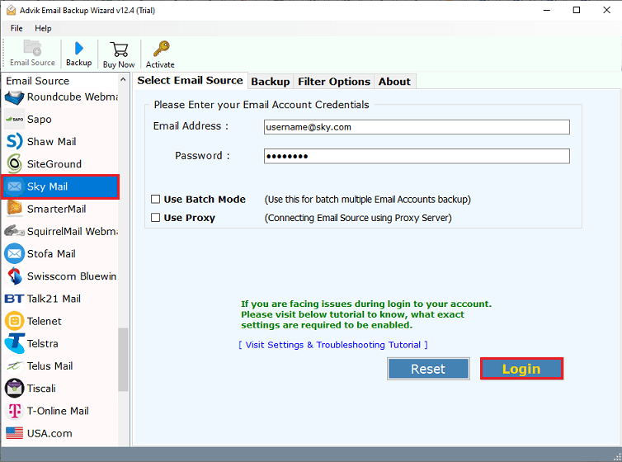The image size is (622, 462).
Task: Select the Sapo list entry text
Action: tap(40, 120)
